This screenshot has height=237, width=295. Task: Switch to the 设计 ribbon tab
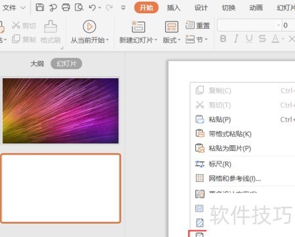coord(201,8)
